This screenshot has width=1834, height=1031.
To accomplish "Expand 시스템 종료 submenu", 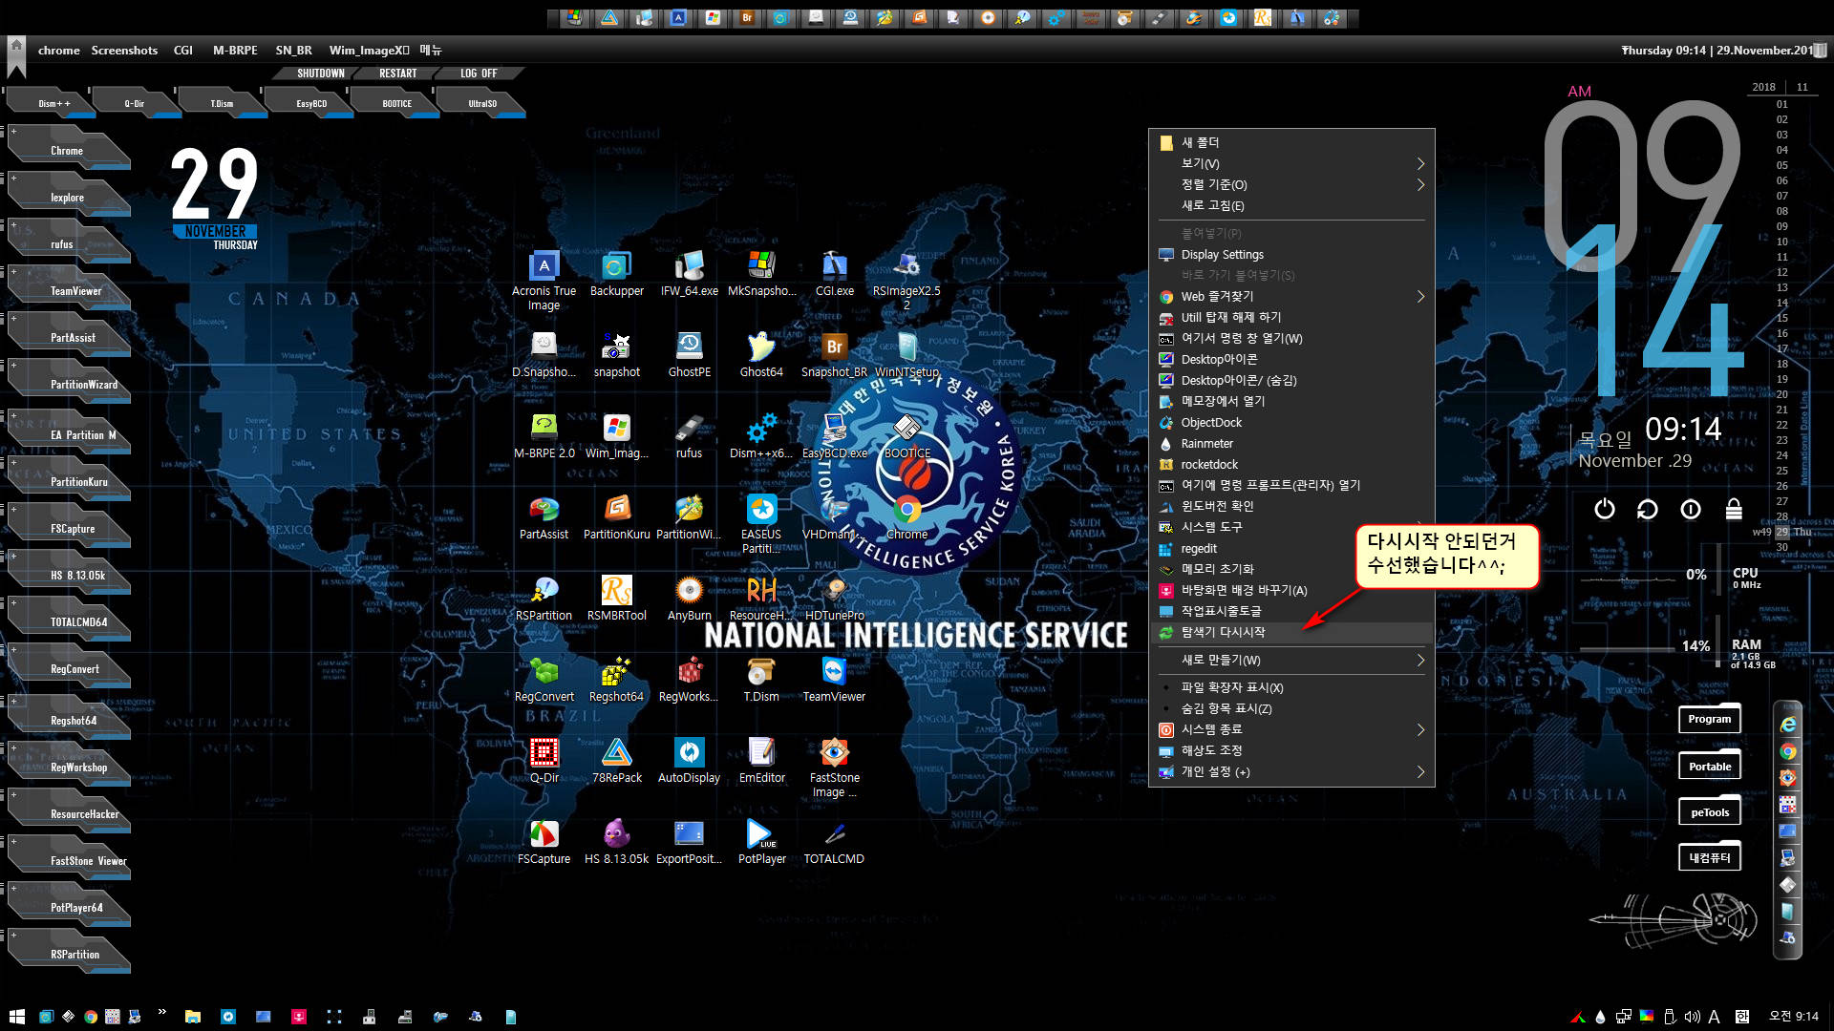I will (1290, 729).
